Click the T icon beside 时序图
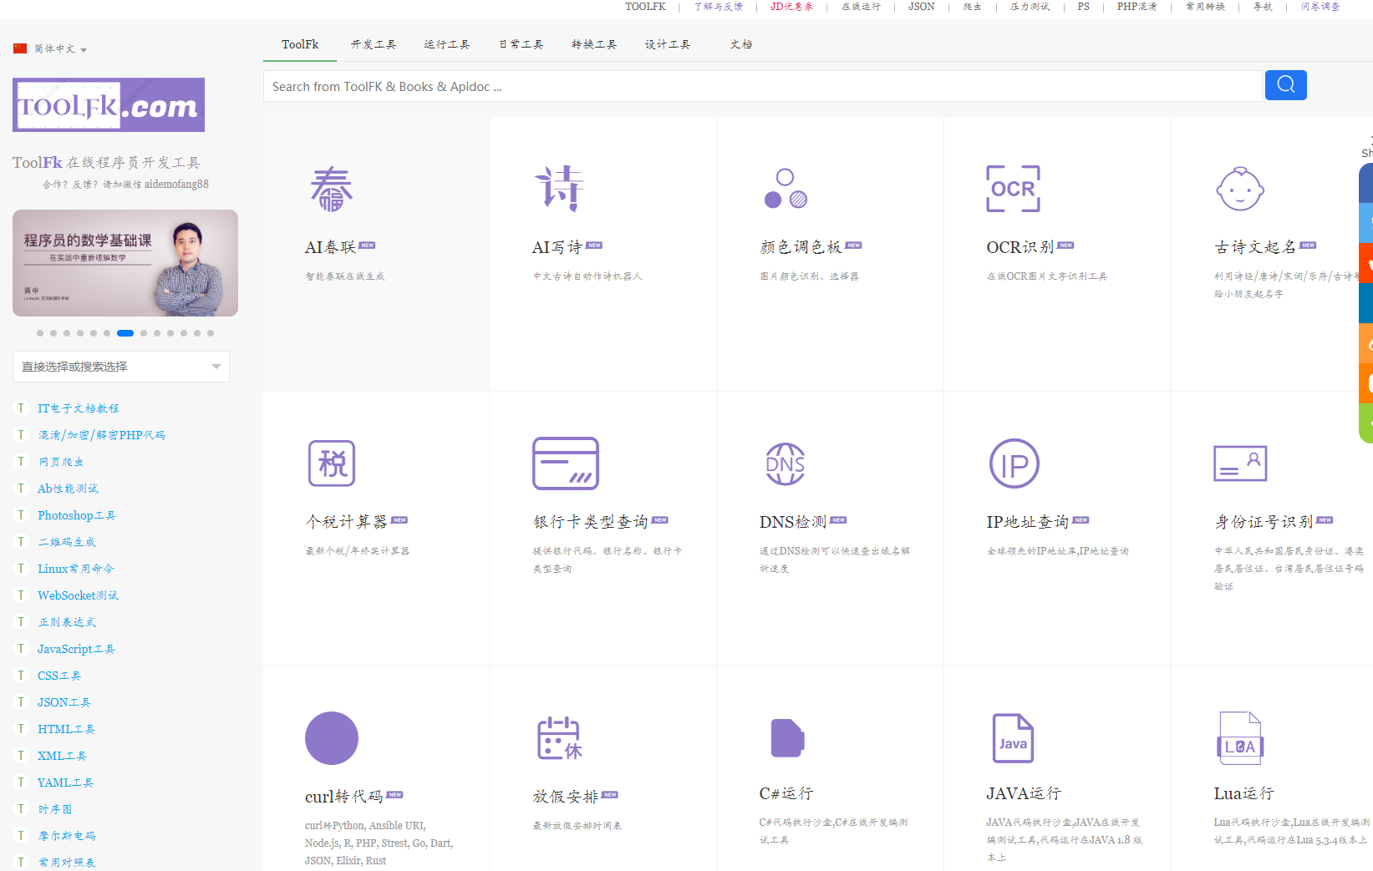This screenshot has height=871, width=1373. [x=21, y=809]
